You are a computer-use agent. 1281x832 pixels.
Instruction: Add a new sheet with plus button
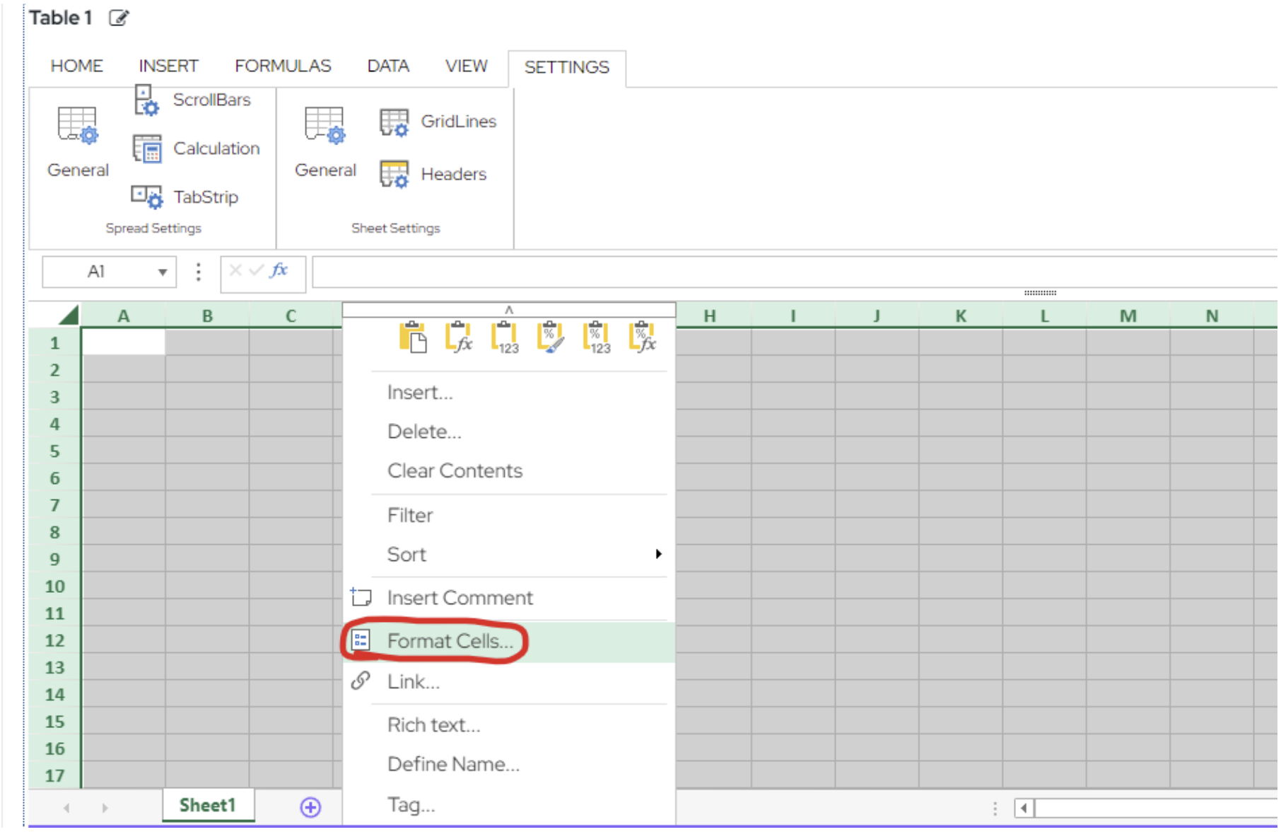point(310,807)
